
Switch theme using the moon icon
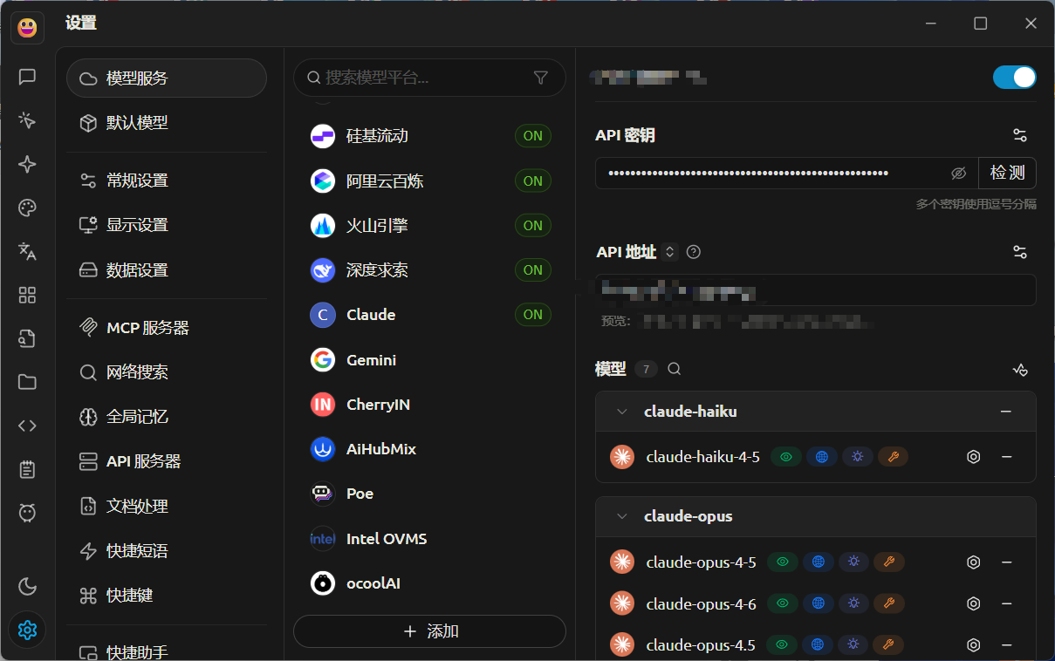(27, 586)
